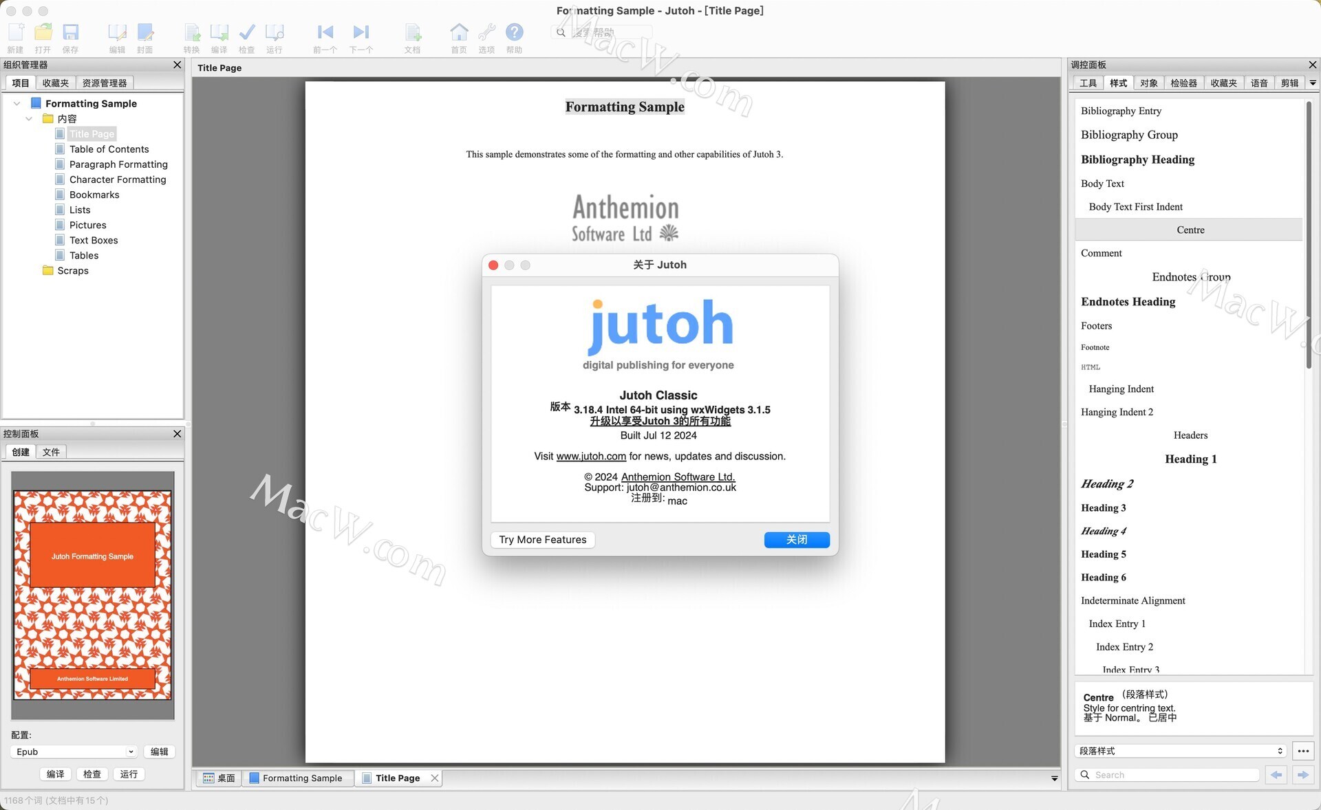This screenshot has width=1321, height=810.
Task: Launch the book with the 运行 icon
Action: click(x=275, y=38)
